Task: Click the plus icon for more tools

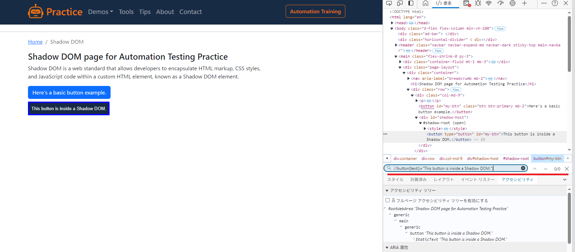Action: click(x=524, y=3)
